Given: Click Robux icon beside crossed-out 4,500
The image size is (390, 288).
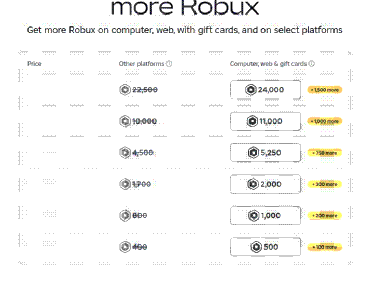Looking at the screenshot, I should [x=125, y=153].
